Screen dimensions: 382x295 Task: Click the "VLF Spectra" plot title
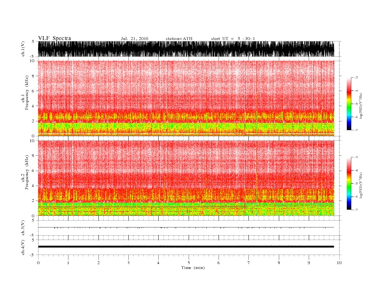[x=55, y=38]
